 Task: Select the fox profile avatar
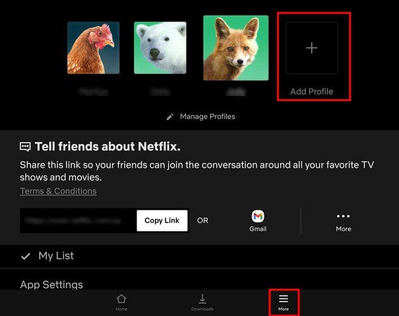point(236,48)
